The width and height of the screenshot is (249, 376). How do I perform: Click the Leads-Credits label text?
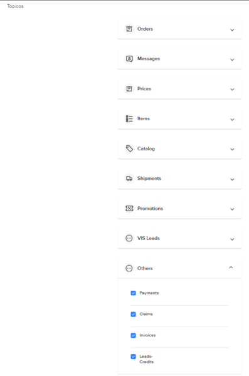[147, 359]
